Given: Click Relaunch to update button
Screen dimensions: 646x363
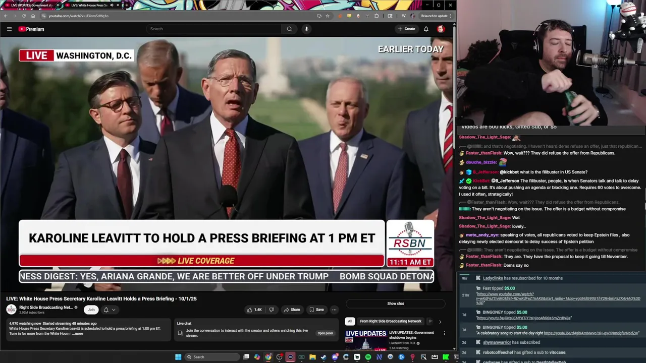Looking at the screenshot, I should [x=435, y=16].
